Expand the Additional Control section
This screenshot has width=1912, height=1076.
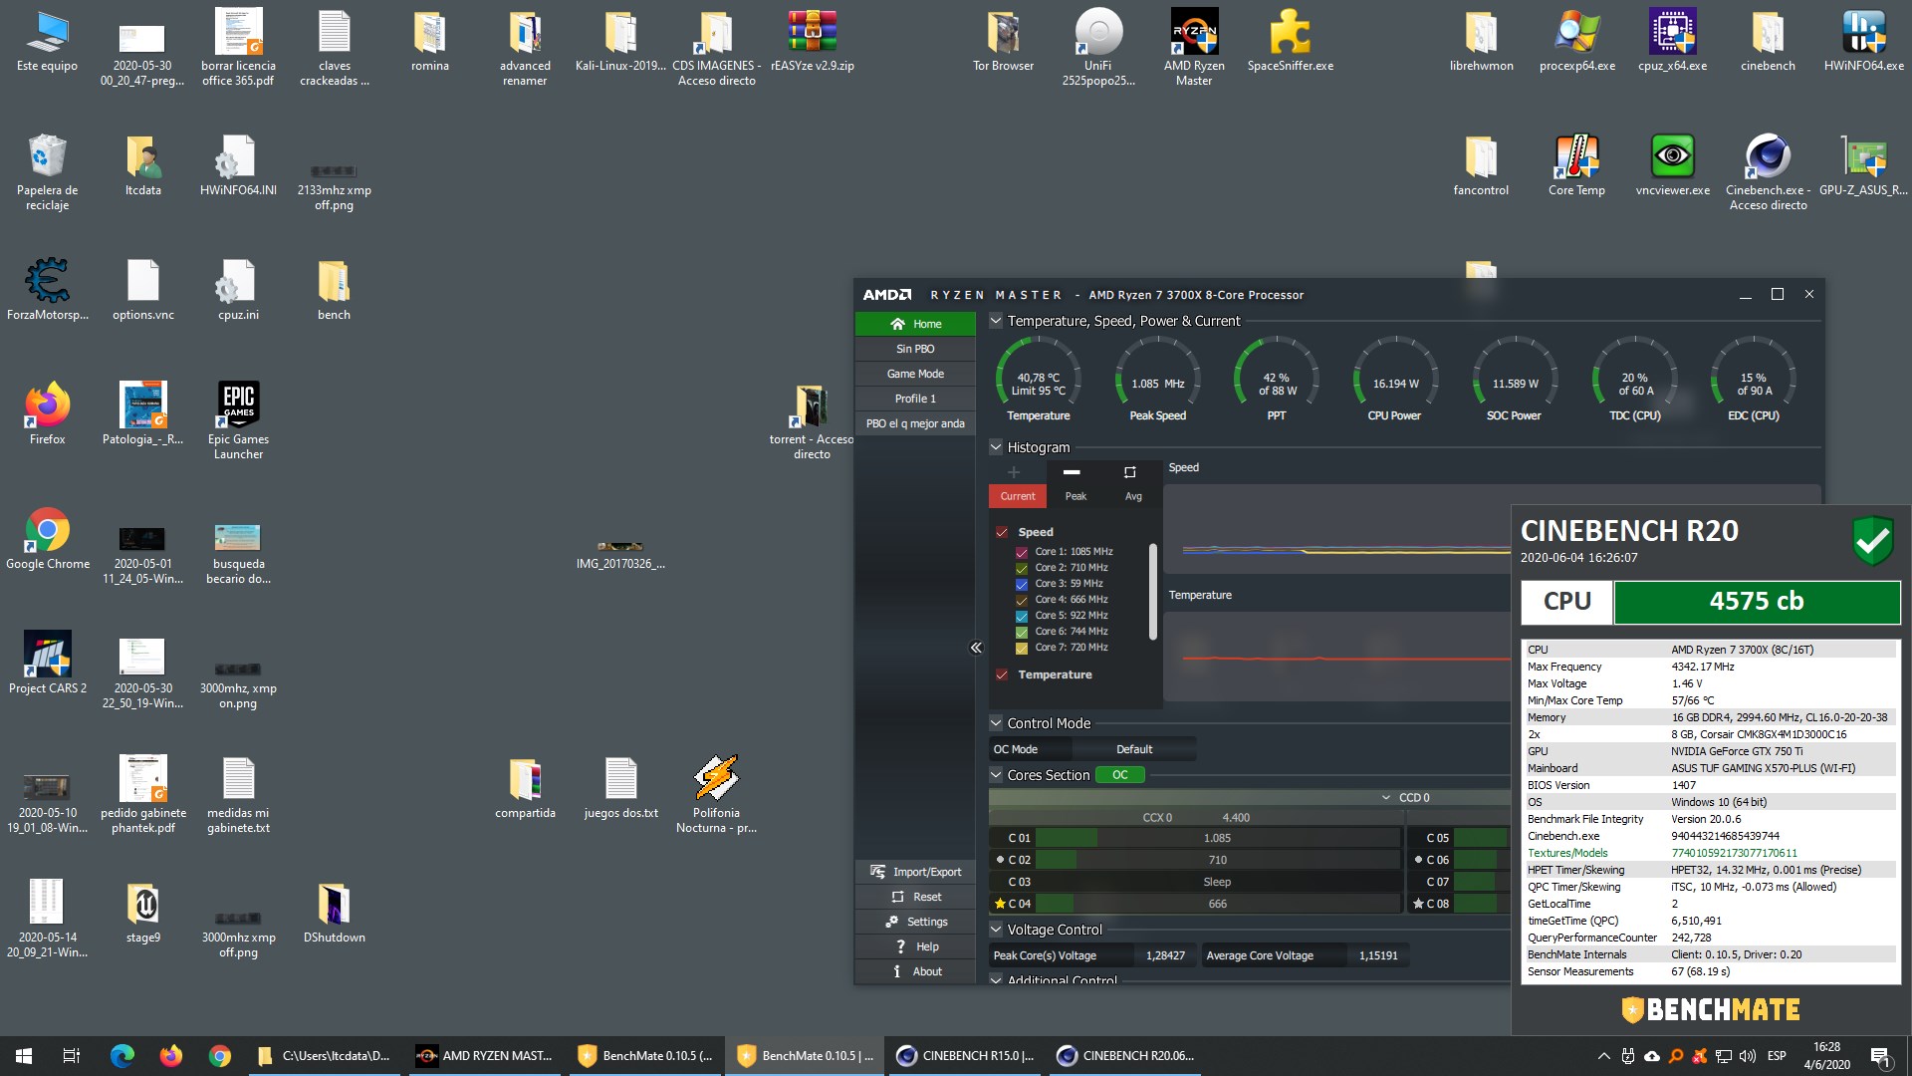tap(996, 980)
